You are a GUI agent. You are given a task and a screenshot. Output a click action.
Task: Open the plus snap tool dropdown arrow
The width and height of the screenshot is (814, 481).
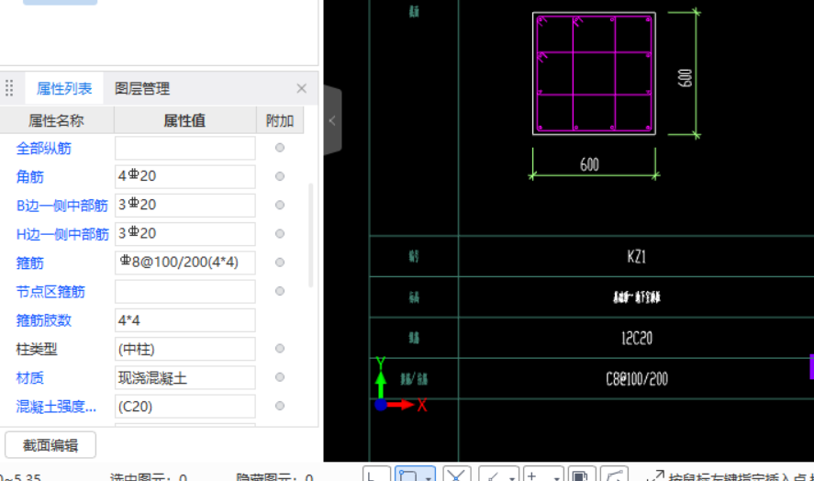(556, 476)
